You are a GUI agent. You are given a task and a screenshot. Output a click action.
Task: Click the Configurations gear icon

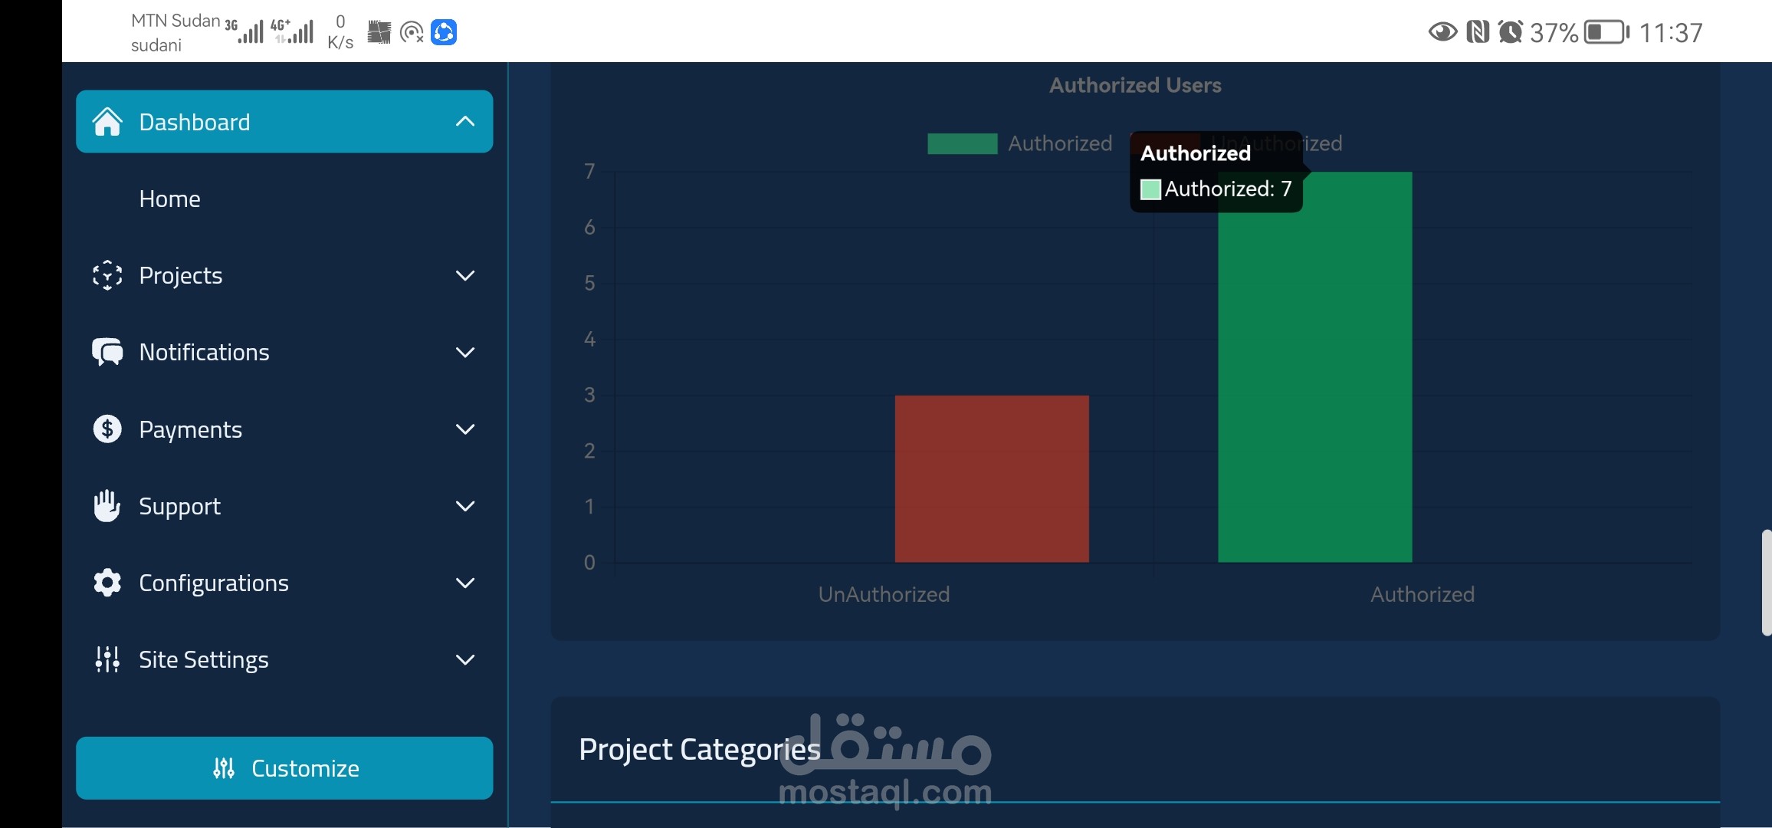coord(107,583)
